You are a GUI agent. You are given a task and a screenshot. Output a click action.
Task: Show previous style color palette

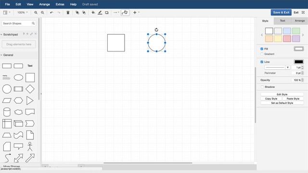[x=262, y=35]
